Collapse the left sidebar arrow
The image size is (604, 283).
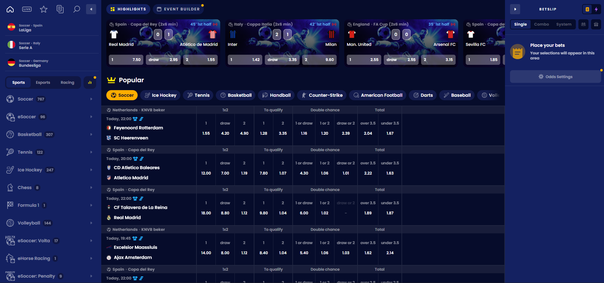[x=91, y=9]
